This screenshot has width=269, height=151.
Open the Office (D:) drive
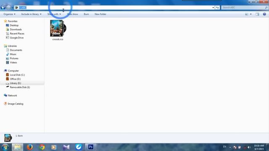tap(15, 79)
